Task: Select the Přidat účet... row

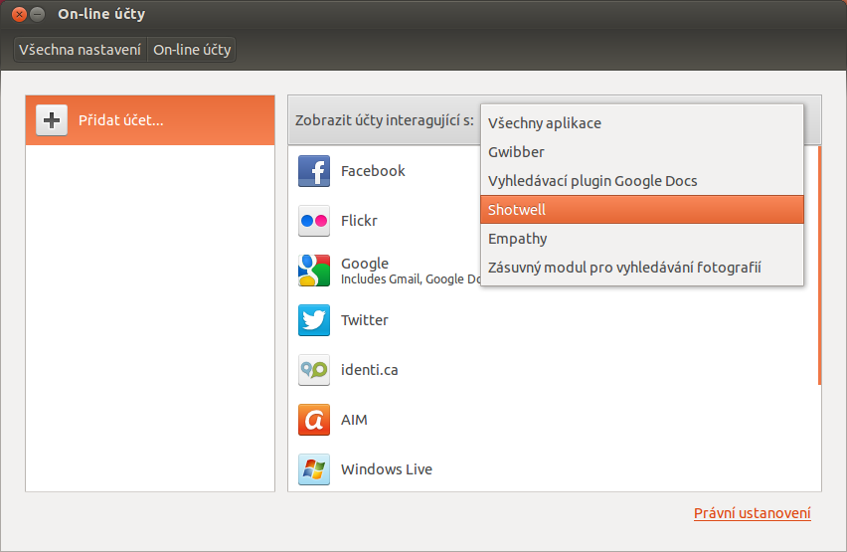Action: (150, 120)
